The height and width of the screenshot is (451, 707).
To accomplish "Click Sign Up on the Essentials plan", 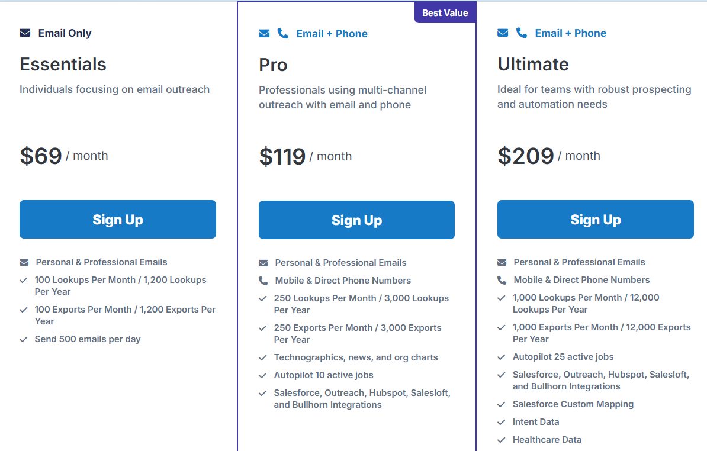I will point(117,219).
